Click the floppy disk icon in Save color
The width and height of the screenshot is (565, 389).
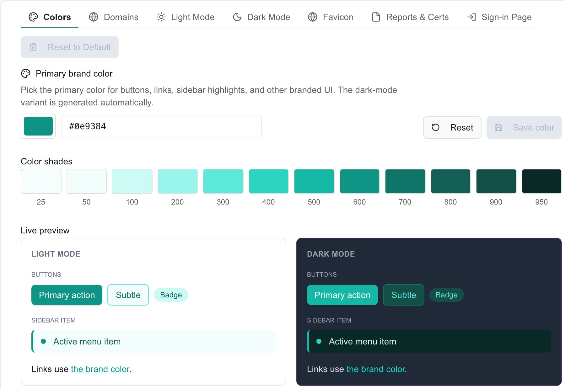point(498,127)
